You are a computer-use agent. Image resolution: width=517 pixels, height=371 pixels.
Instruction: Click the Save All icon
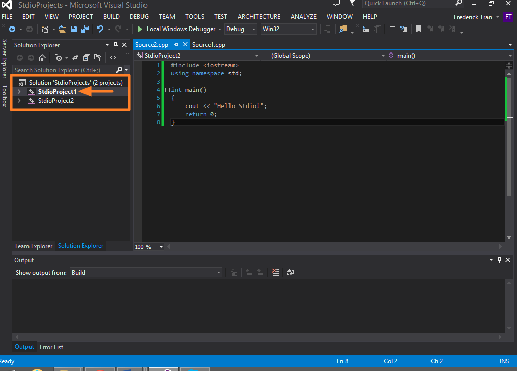[x=85, y=29]
